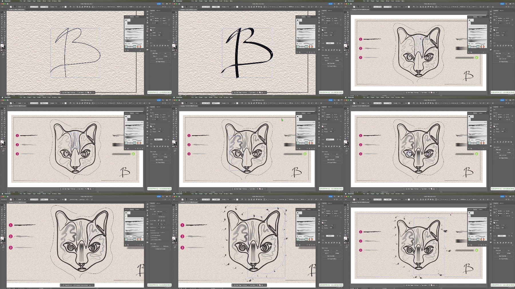Click Edit Artboards in zoomed unsplattered cat frame
The image size is (515, 289).
(162, 217)
